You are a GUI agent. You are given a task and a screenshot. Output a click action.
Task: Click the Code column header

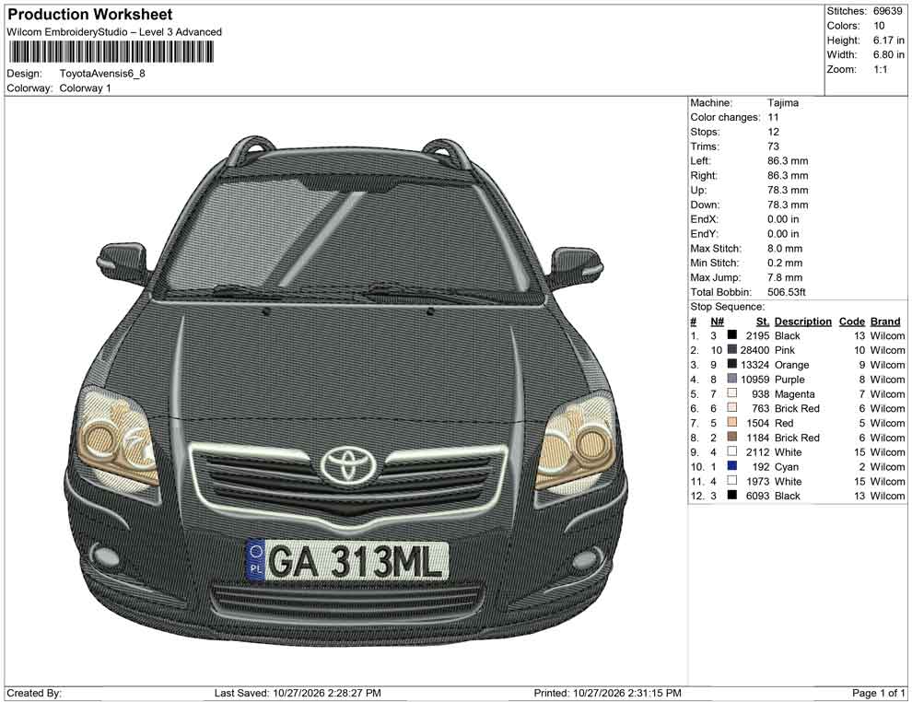click(851, 322)
